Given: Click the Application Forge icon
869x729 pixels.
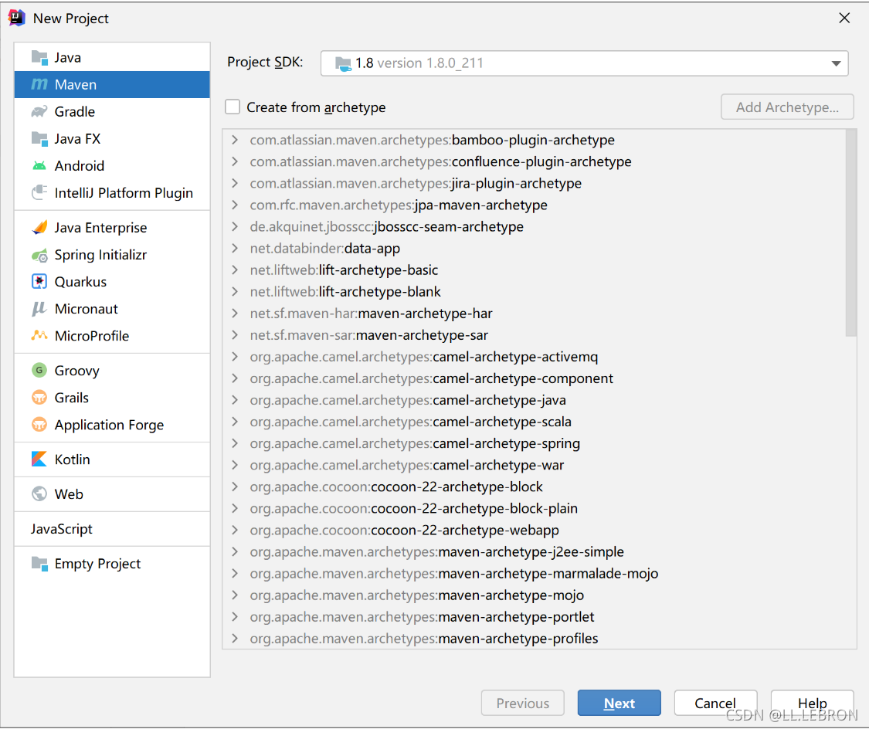Looking at the screenshot, I should pos(39,424).
